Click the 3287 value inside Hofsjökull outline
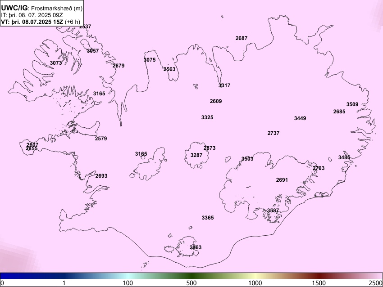 [196, 155]
